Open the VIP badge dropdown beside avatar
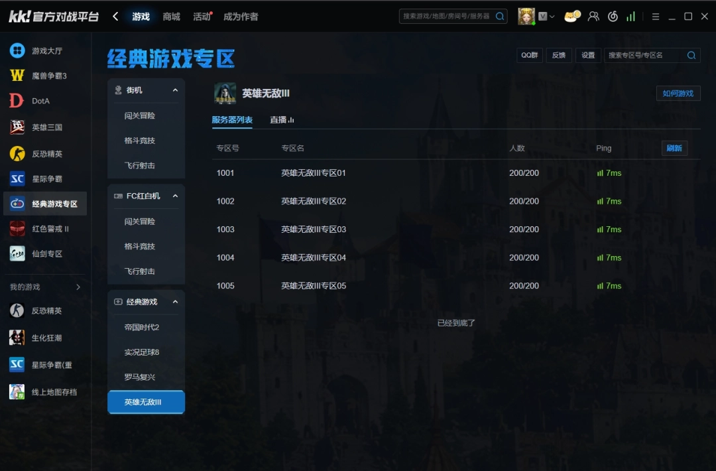Image resolution: width=716 pixels, height=471 pixels. click(x=546, y=17)
